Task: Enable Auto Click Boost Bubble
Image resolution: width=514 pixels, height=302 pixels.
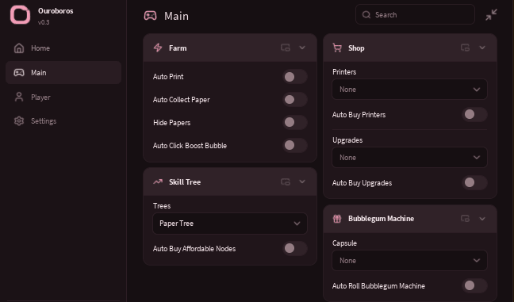Action: 295,145
